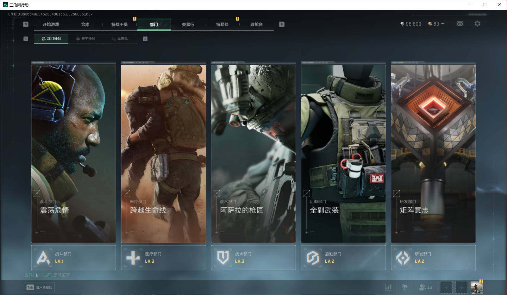The height and width of the screenshot is (295, 507).
Task: Open the 军需处 sub-tab
Action: coord(120,39)
